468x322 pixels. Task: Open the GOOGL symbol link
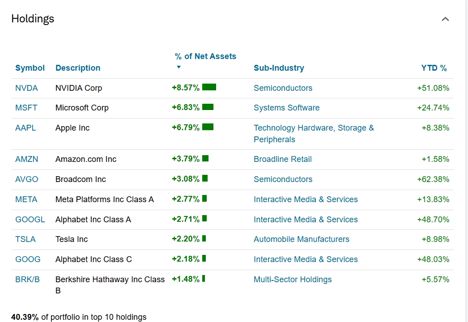(x=30, y=220)
